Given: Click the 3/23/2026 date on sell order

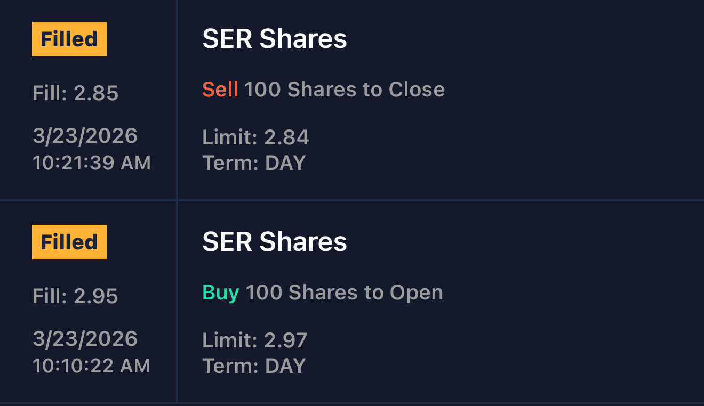Looking at the screenshot, I should pyautogui.click(x=85, y=136).
